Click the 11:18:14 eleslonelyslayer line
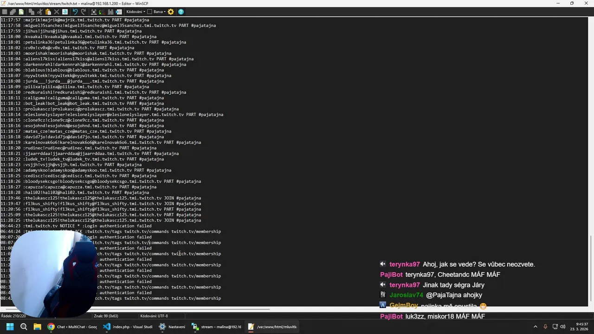 click(x=112, y=115)
